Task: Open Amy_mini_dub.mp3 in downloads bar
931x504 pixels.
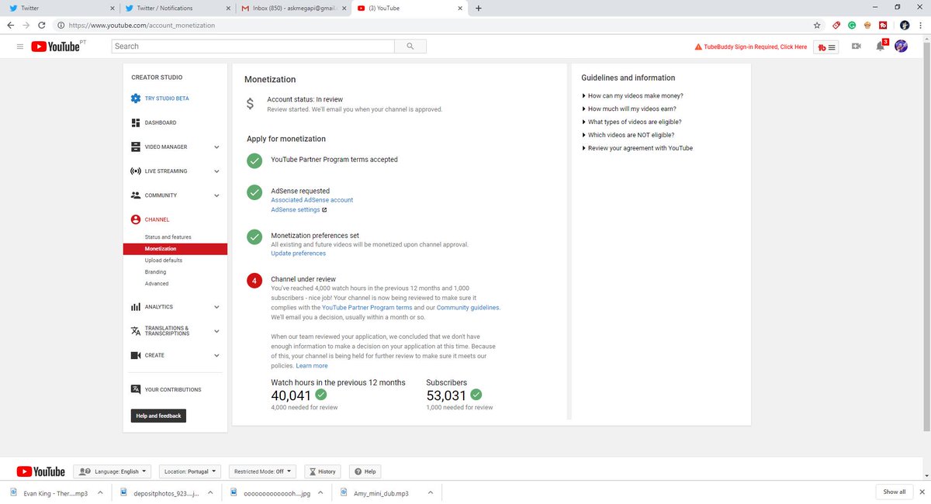Action: tap(380, 492)
